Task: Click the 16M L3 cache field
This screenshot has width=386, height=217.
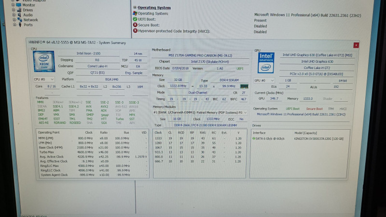Action: 140,87
